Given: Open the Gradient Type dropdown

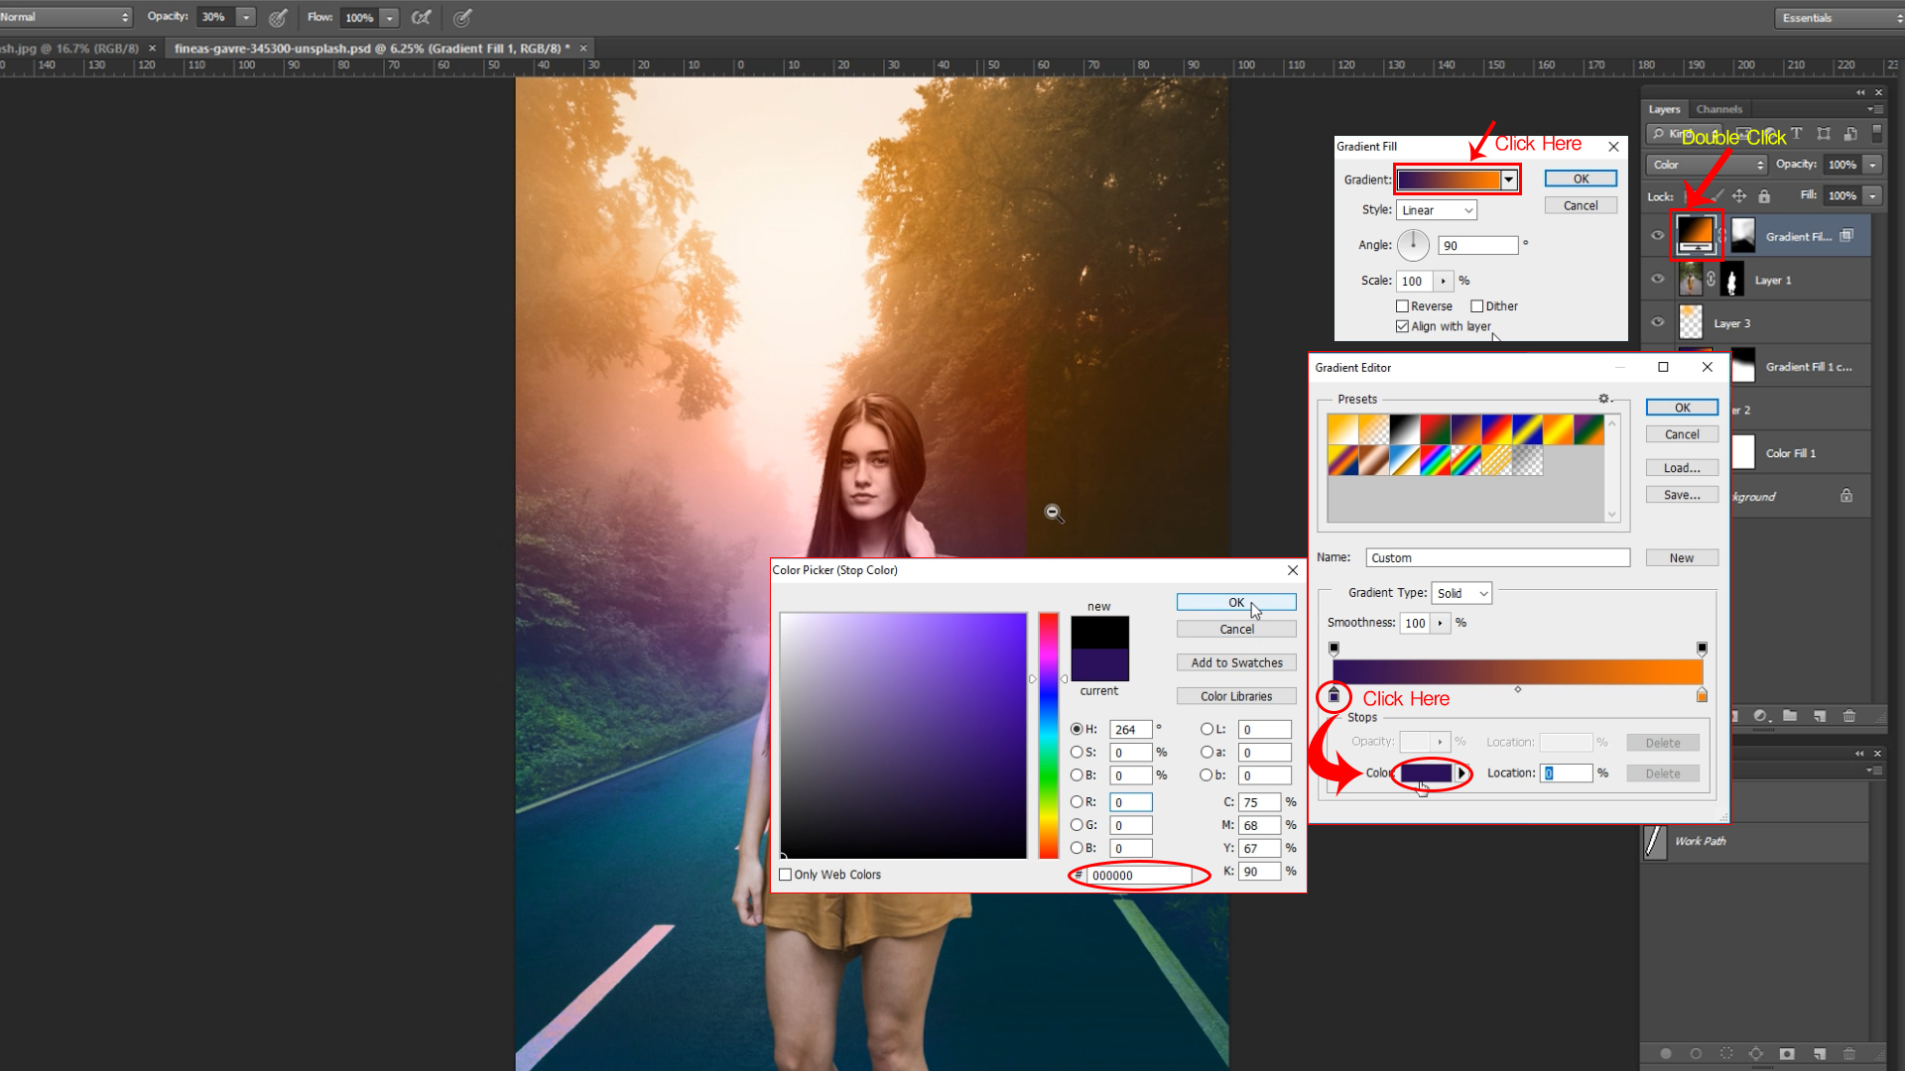Looking at the screenshot, I should 1460,592.
